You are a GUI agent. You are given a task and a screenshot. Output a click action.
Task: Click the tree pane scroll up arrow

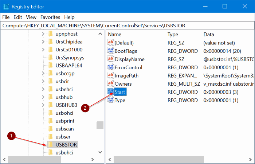[x=100, y=34]
